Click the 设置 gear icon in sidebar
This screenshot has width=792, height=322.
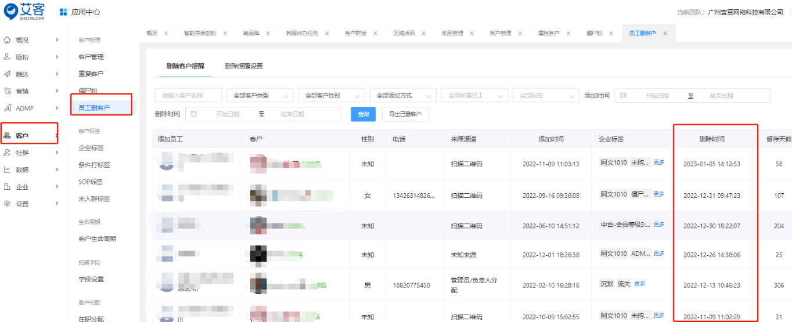point(8,204)
